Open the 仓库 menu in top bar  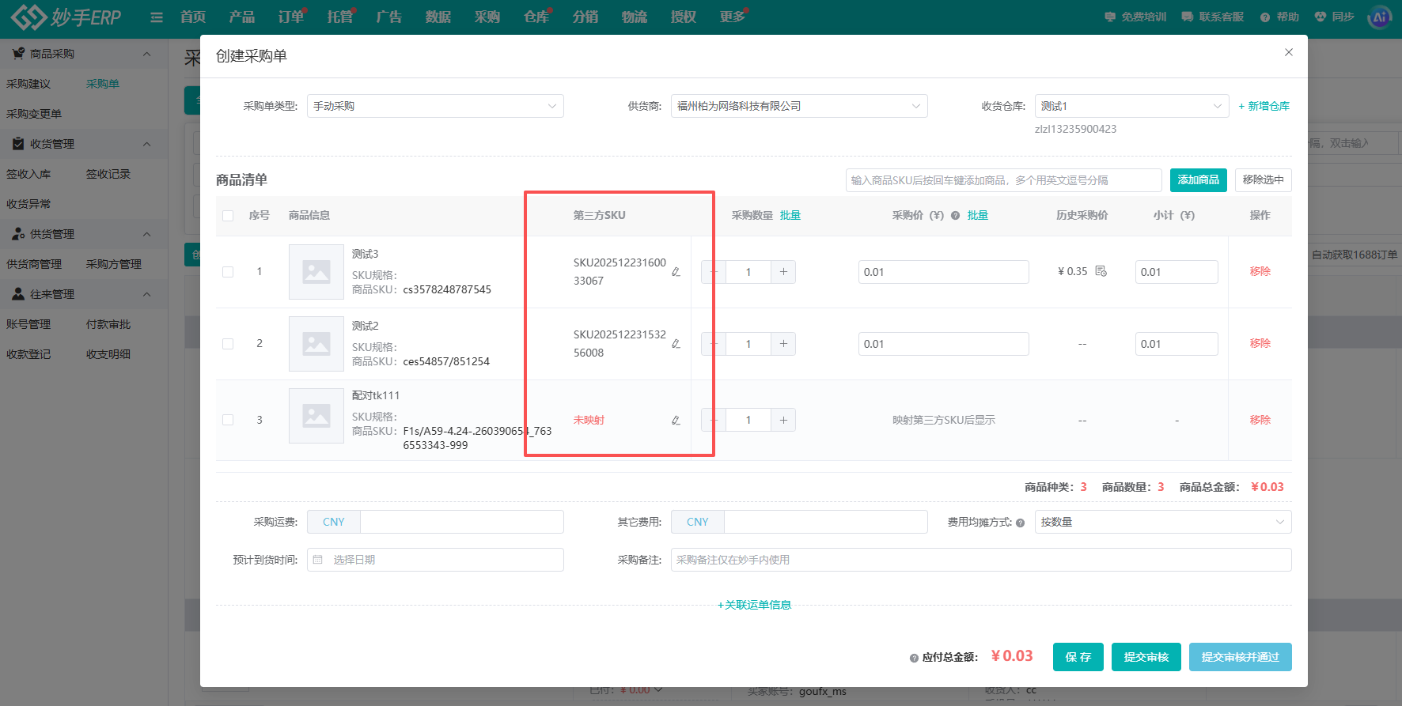coord(536,17)
